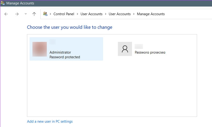Expand the chevron between the two User Accounts crumbs
Viewport: 212px width, 127px height.
pyautogui.click(x=105, y=14)
